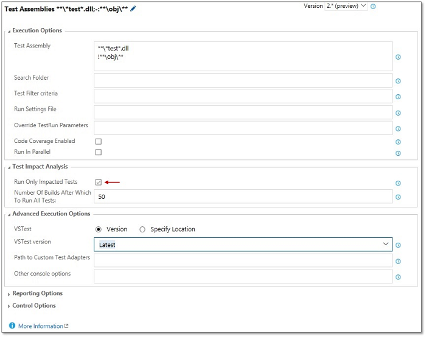Screen dimensions: 426x337
Task: Show info for Run In Parallel
Action: pyautogui.click(x=398, y=153)
